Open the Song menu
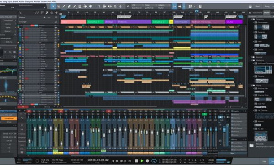Screen dimensions: 274x165 click(5, 1)
